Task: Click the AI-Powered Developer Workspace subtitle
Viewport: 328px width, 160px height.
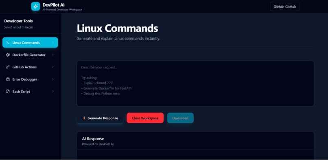Action: click(62, 10)
